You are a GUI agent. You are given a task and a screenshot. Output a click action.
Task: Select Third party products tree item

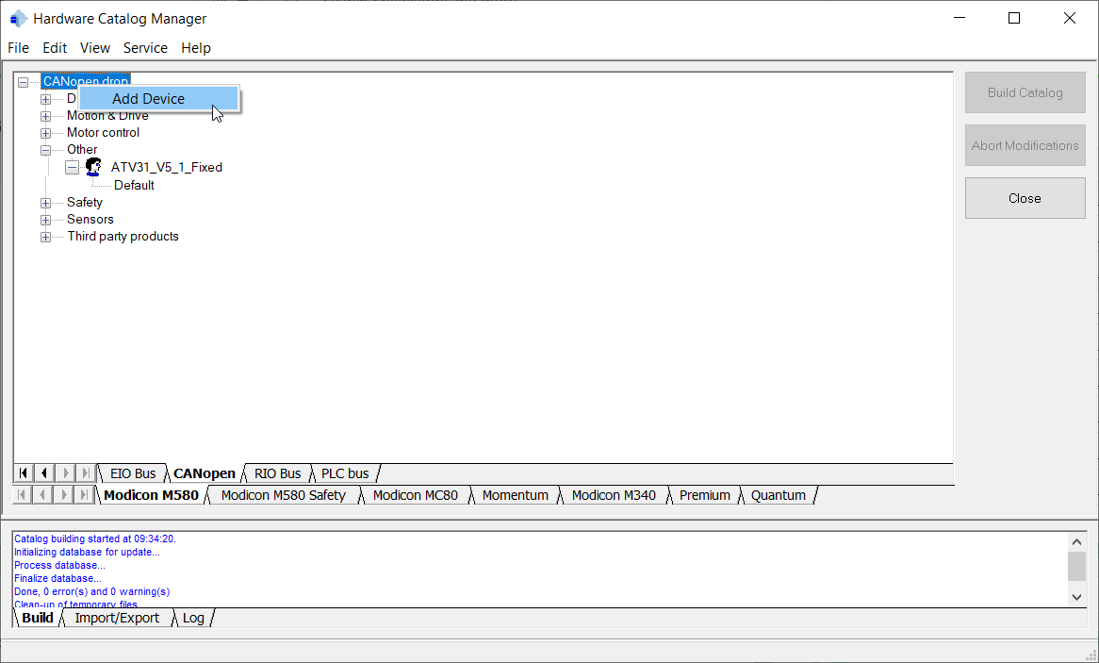coord(123,237)
